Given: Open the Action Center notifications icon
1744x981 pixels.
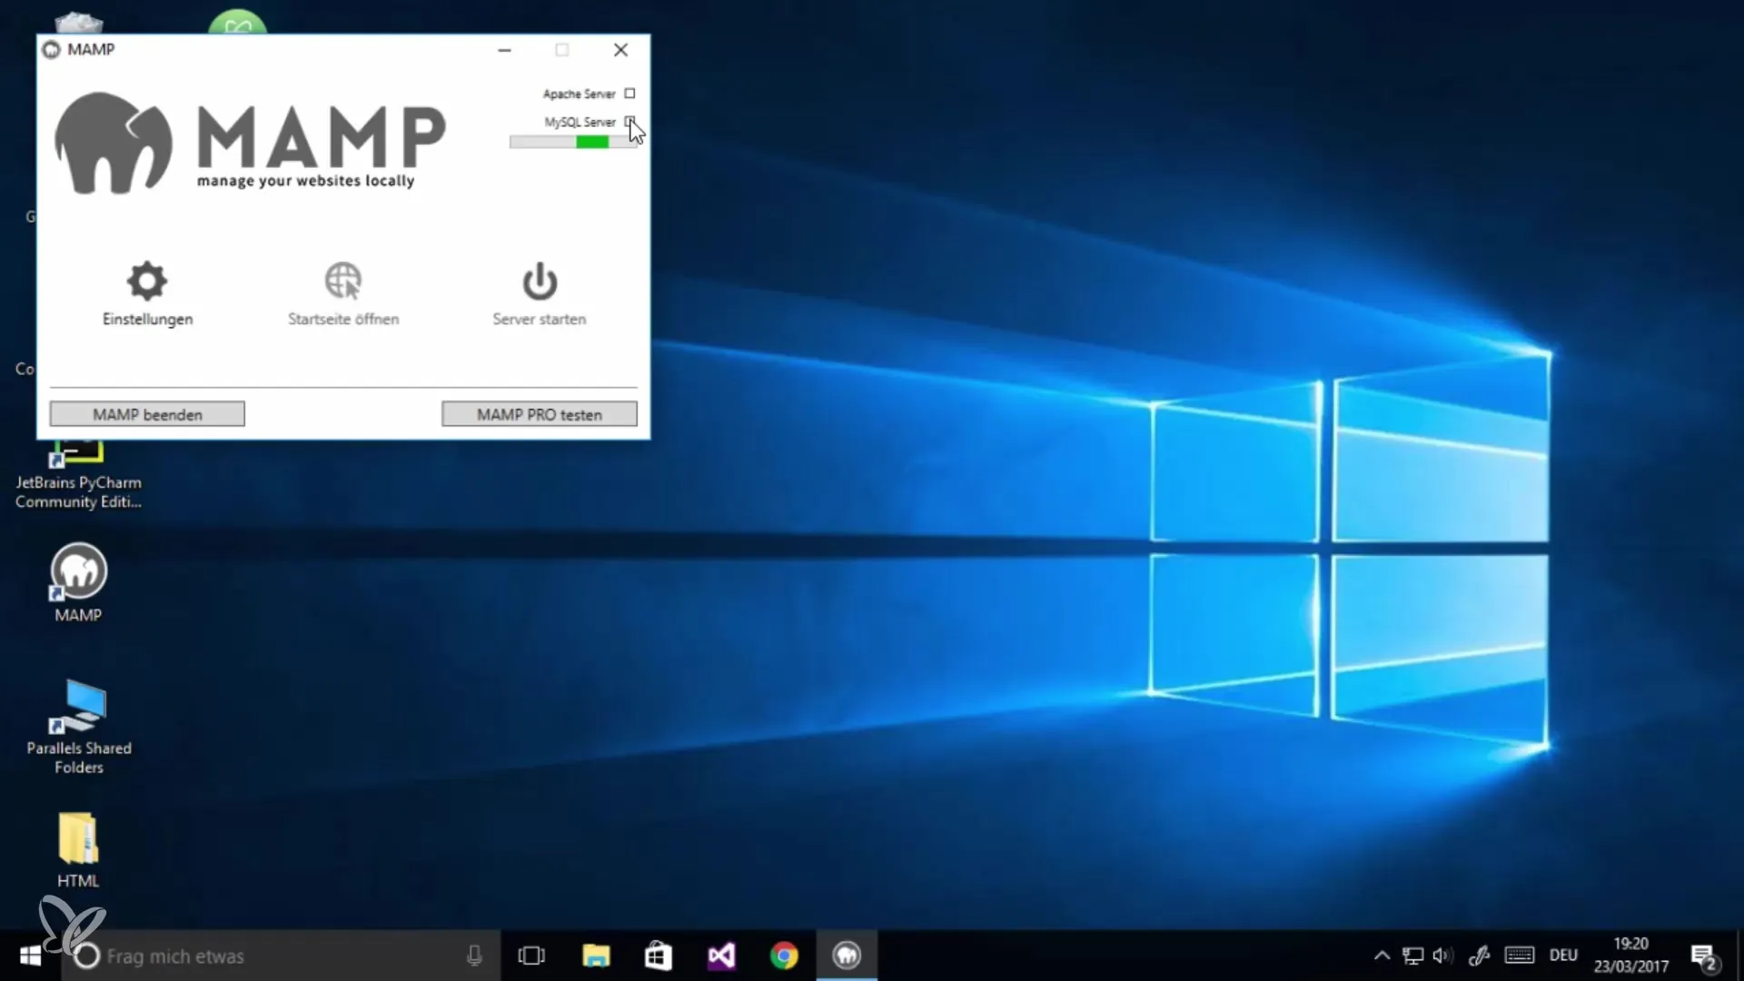Looking at the screenshot, I should tap(1704, 956).
